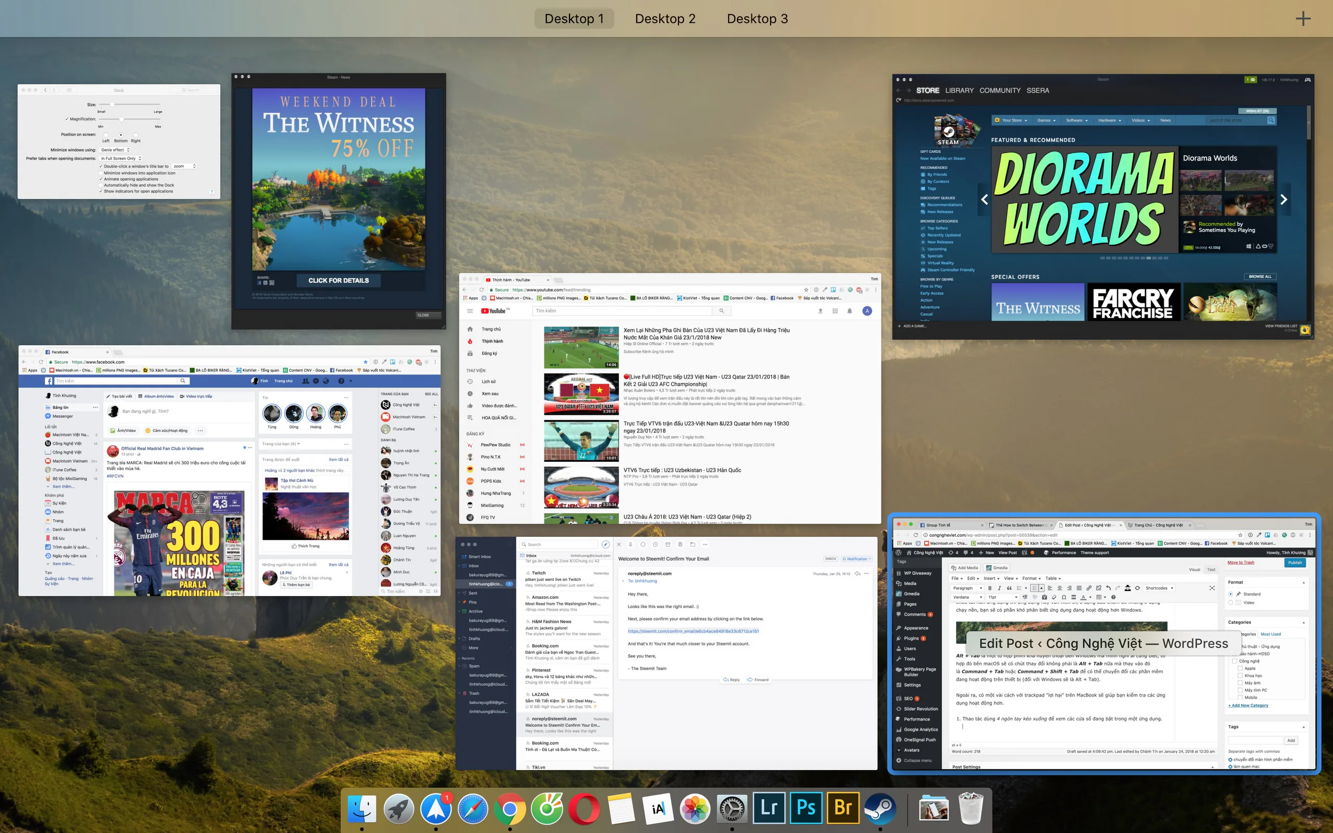This screenshot has height=833, width=1333.
Task: Open Lightroom from the Dock
Action: pos(769,808)
